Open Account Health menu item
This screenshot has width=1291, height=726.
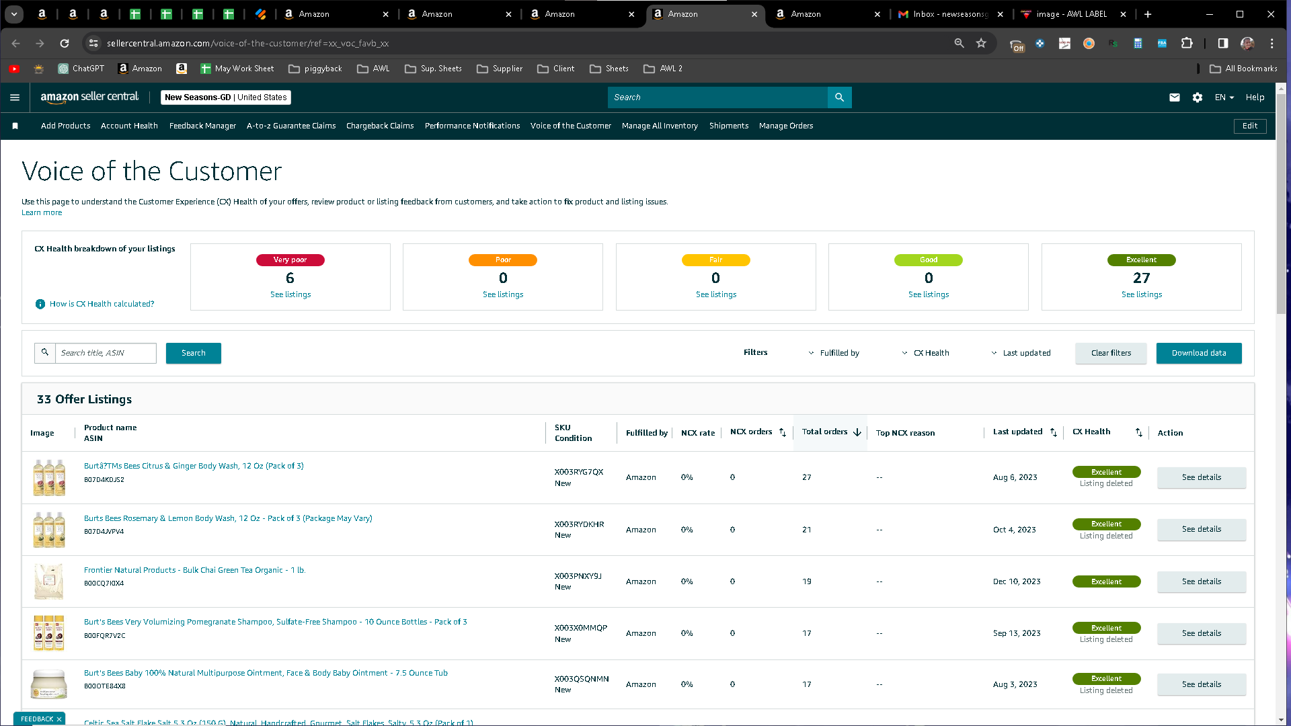point(129,126)
